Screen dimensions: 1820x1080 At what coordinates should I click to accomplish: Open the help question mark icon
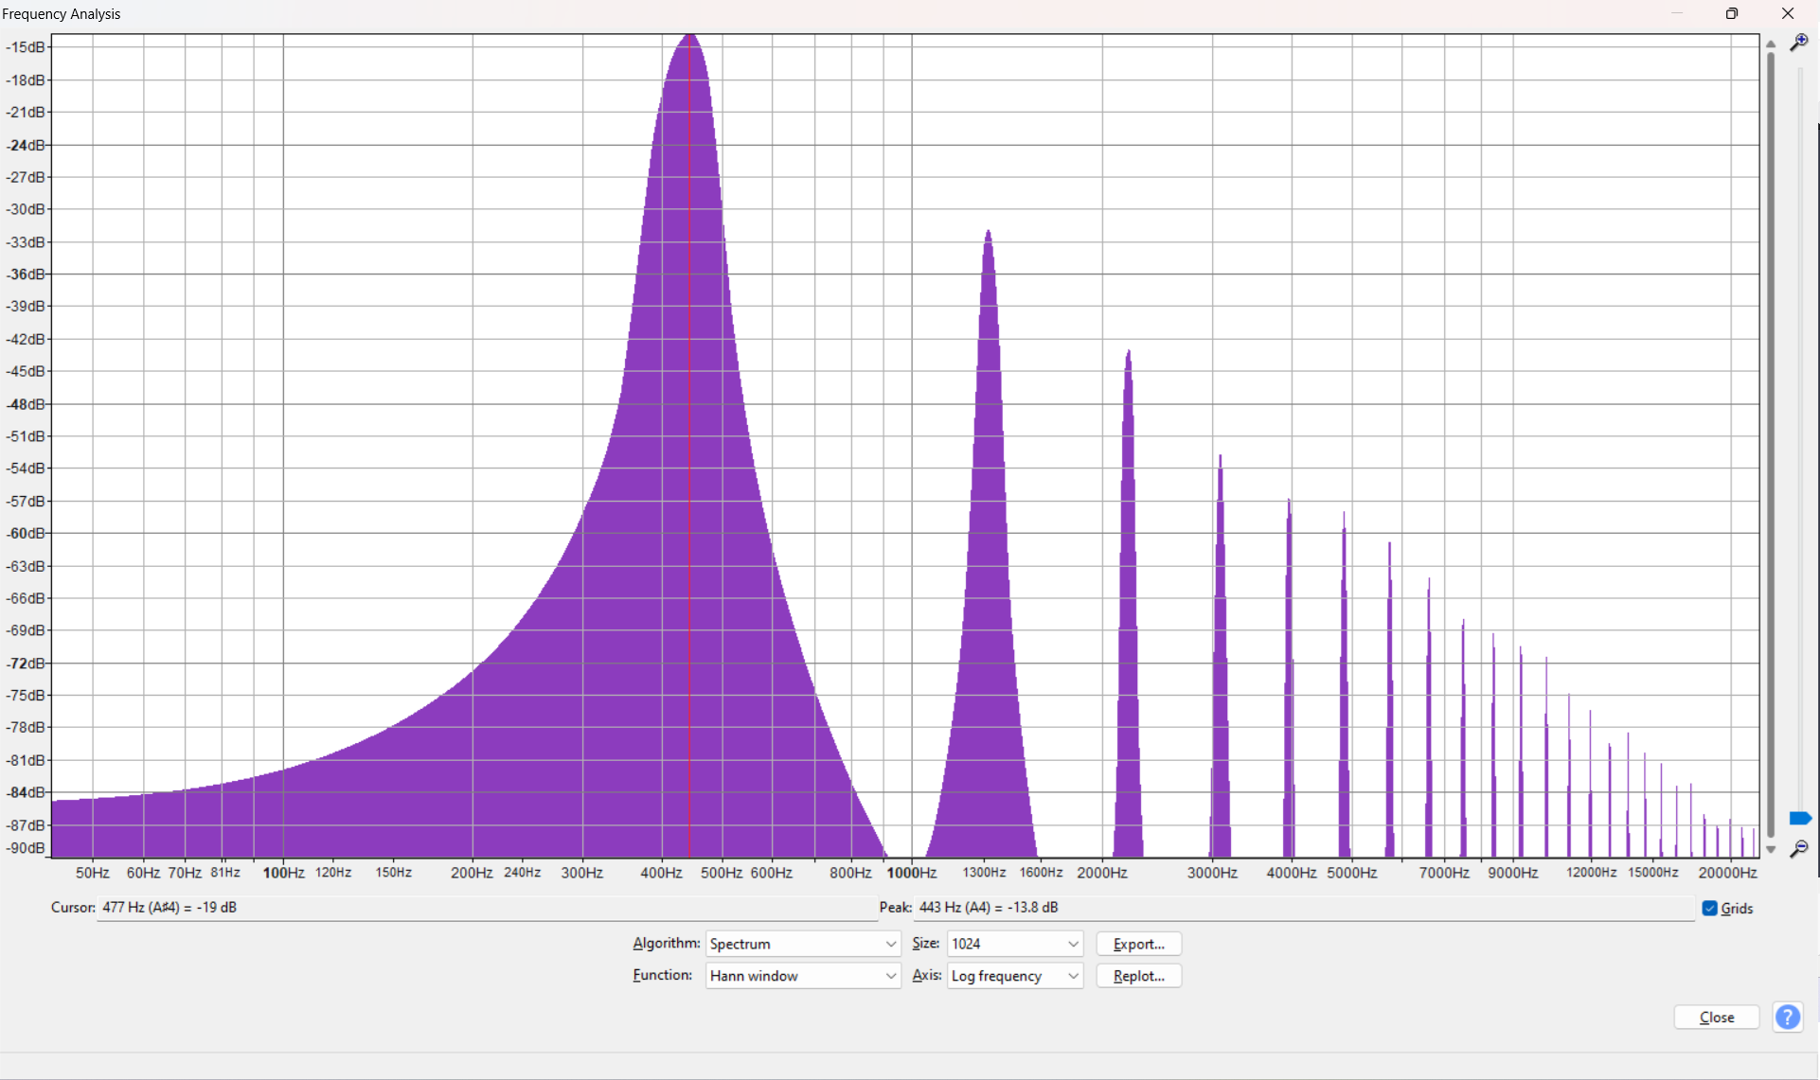(x=1788, y=1017)
